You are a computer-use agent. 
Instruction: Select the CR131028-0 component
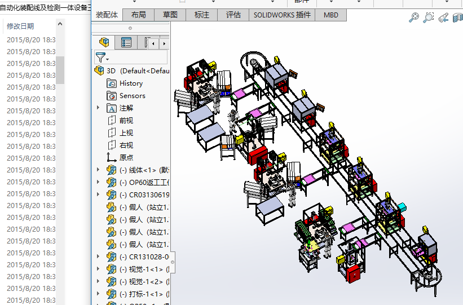click(144, 257)
